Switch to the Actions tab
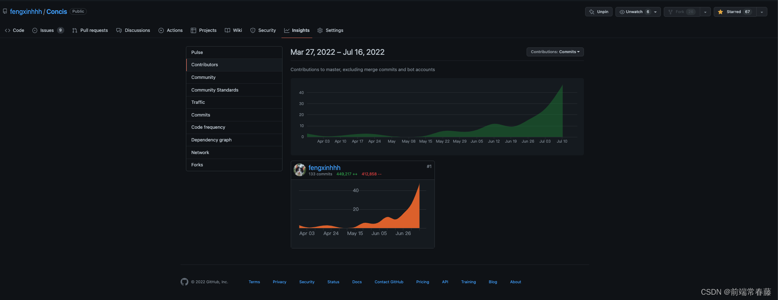 click(170, 30)
